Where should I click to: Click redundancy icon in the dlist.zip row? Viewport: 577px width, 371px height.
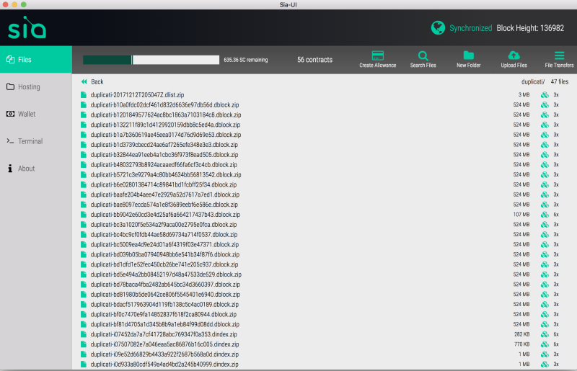(x=545, y=95)
